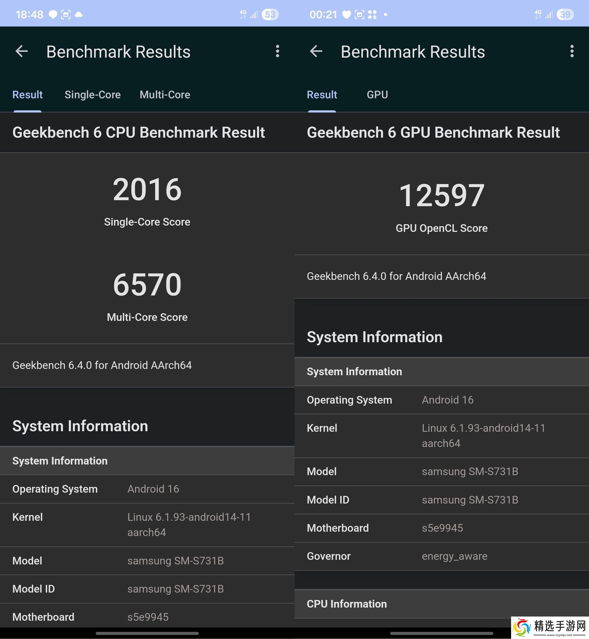The image size is (589, 639).
Task: Tap the cloud notification icon in status bar
Action: coord(79,15)
